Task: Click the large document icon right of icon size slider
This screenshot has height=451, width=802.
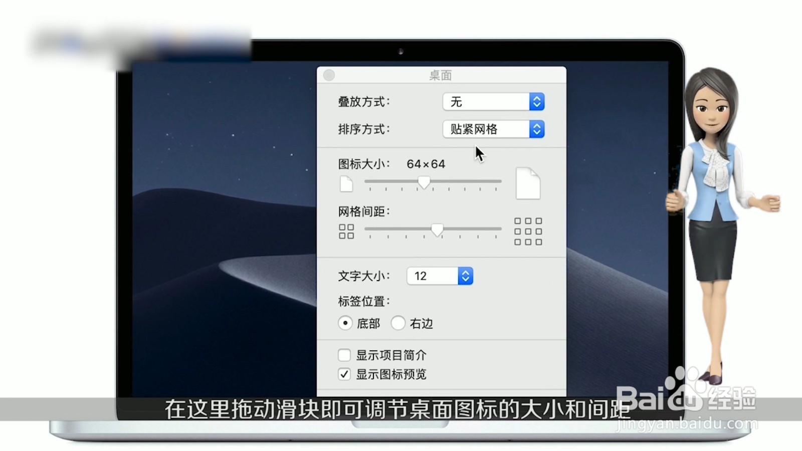Action: (x=528, y=183)
